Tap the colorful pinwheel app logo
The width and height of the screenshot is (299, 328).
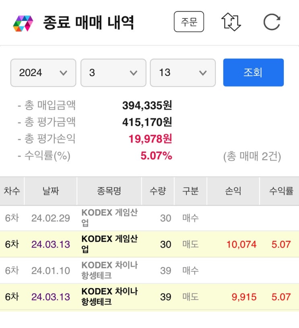[23, 23]
